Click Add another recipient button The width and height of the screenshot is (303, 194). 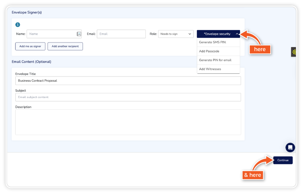[x=65, y=47]
